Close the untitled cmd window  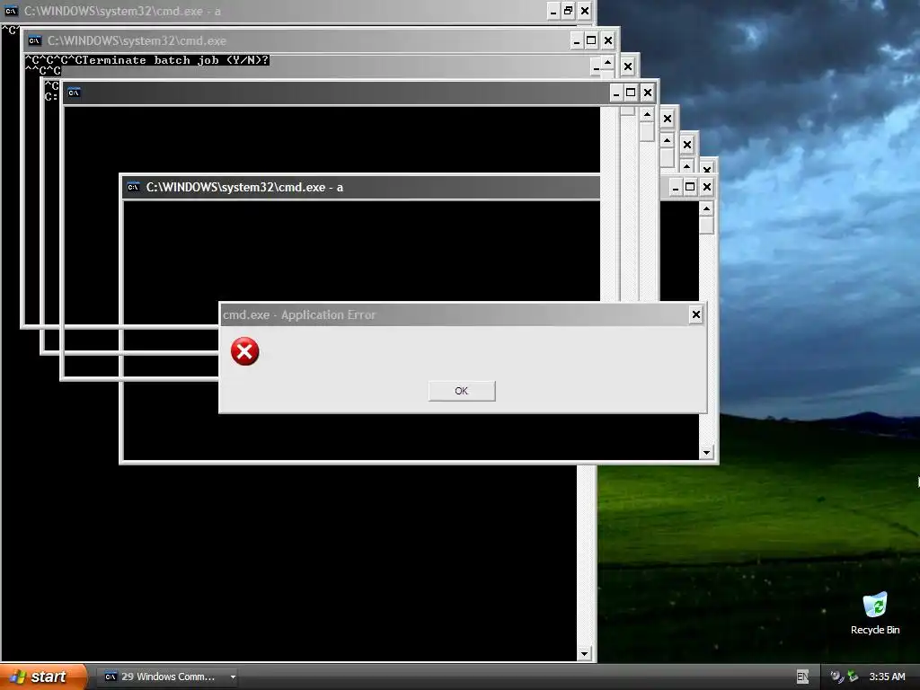pos(647,93)
